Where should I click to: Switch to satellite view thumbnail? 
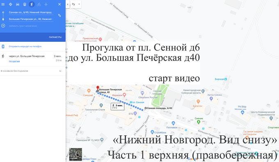[75, 154]
